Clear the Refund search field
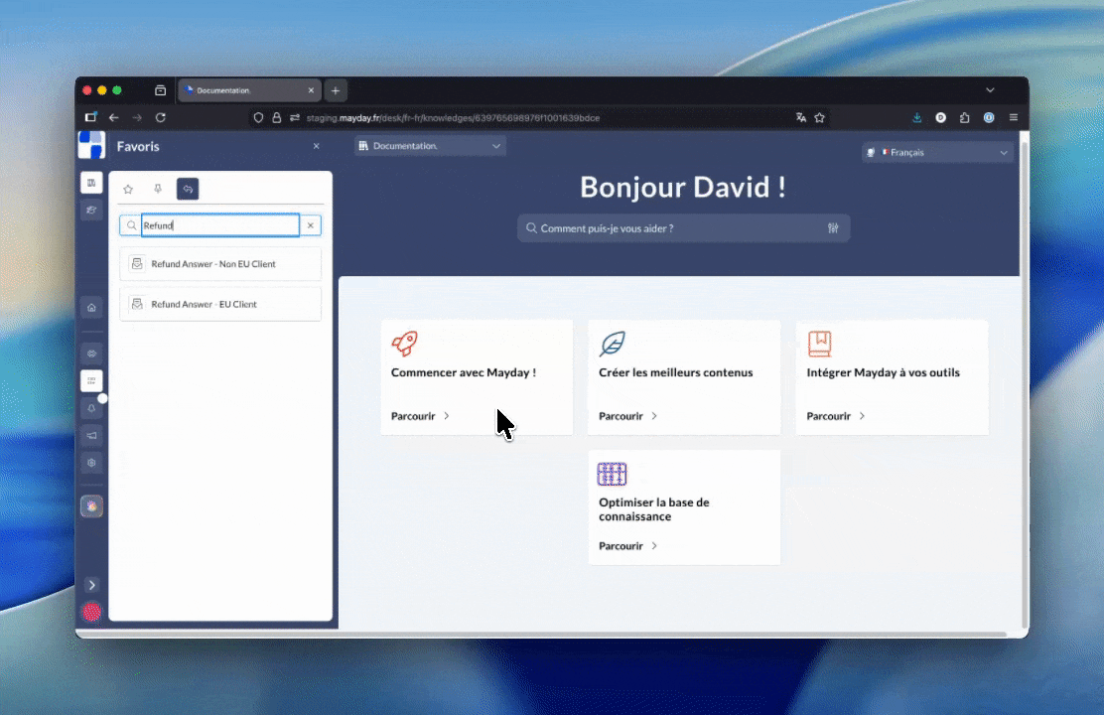This screenshot has width=1104, height=715. [x=311, y=226]
